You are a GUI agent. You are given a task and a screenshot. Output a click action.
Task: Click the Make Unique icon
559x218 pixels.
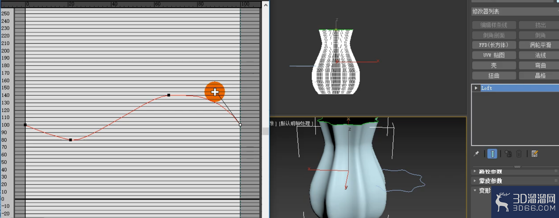pyautogui.click(x=508, y=154)
